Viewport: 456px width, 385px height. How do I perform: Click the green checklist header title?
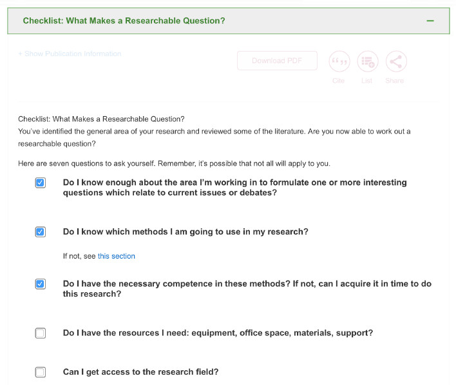click(124, 21)
